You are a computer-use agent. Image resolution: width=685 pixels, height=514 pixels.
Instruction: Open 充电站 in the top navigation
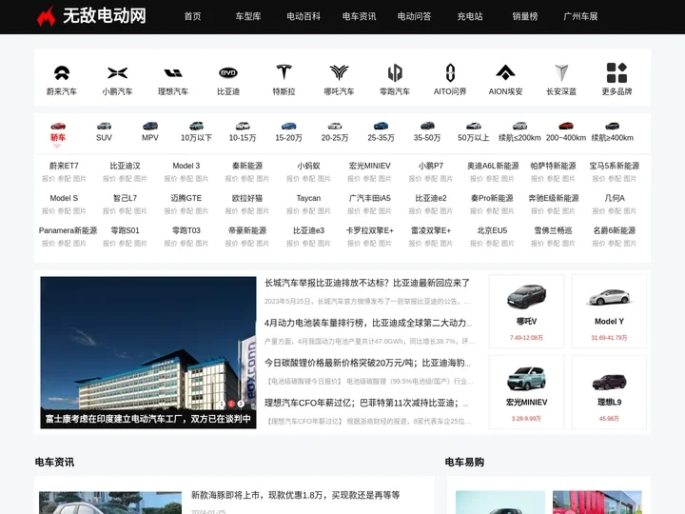click(470, 16)
